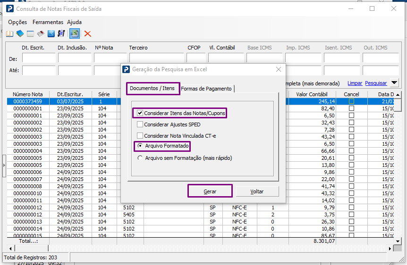Click the De field under CFOP
Image resolution: width=407 pixels, height=265 pixels.
point(196,58)
